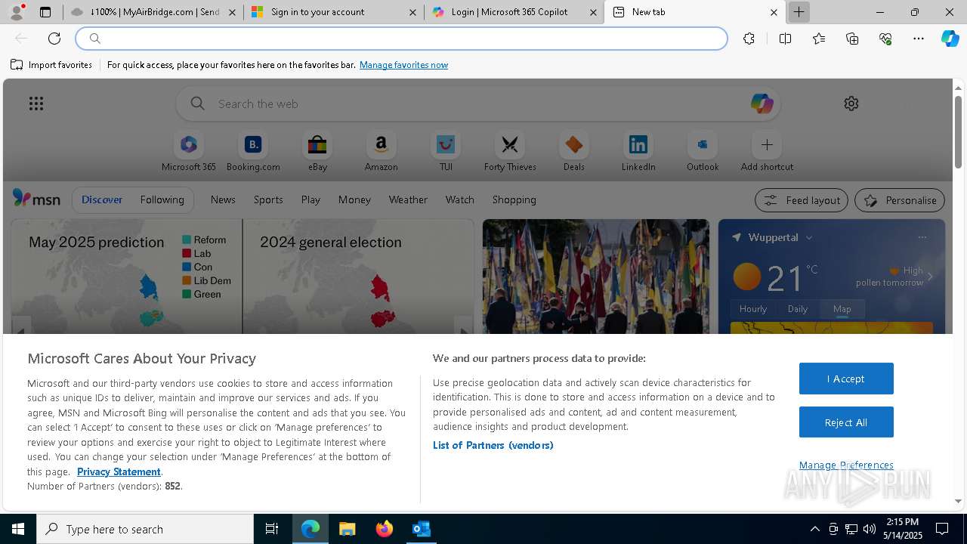Open Privacy Statement link
967x544 pixels.
click(119, 471)
